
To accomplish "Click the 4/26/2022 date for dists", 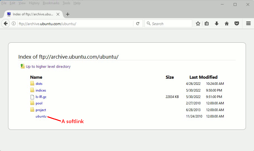I will [x=193, y=84].
